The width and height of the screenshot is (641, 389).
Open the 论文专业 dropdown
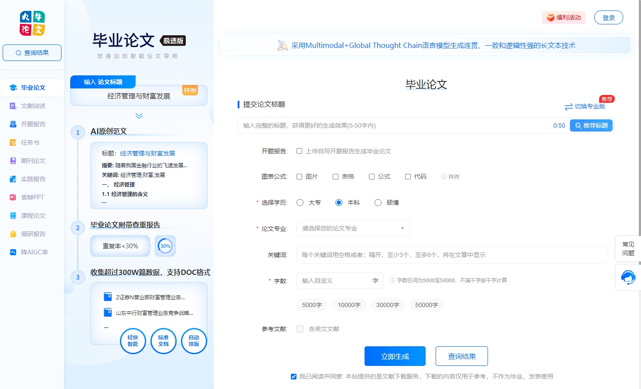point(353,228)
